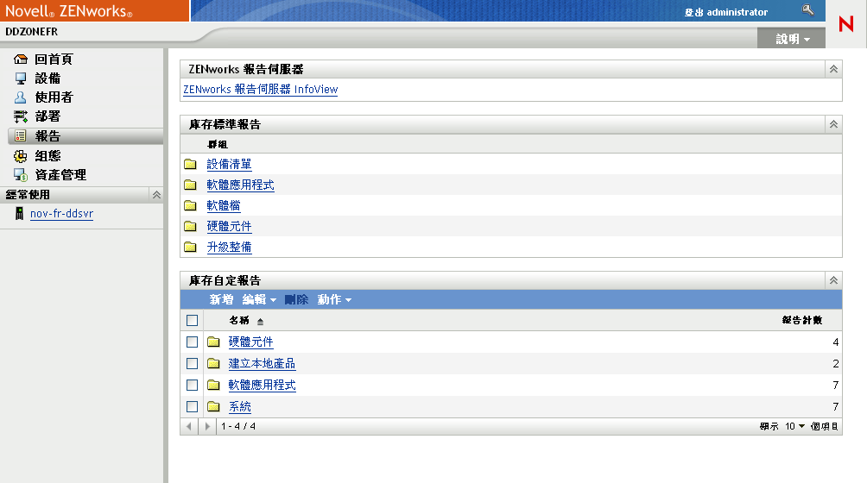Viewport: 867px width, 483px height.
Task: Click the asset management icon beside 資產管理
Action: pos(21,175)
